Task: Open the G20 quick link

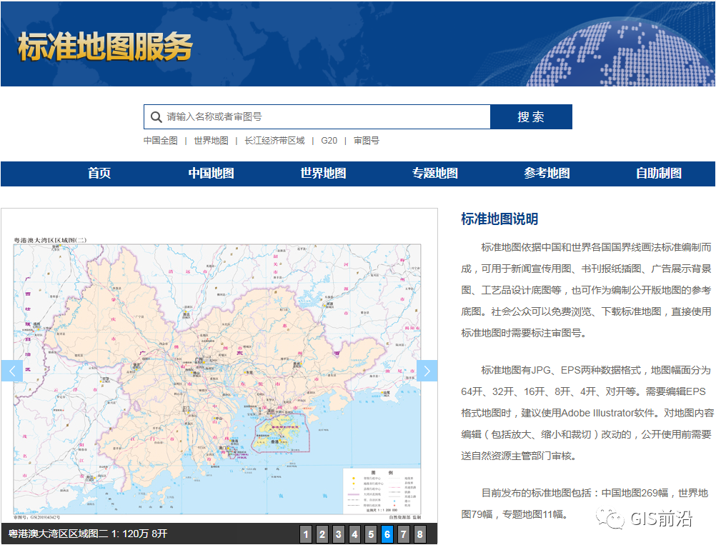Action: click(x=329, y=141)
